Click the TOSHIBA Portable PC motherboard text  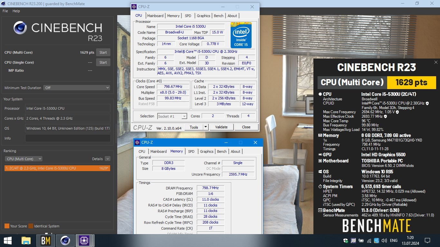[x=382, y=161]
